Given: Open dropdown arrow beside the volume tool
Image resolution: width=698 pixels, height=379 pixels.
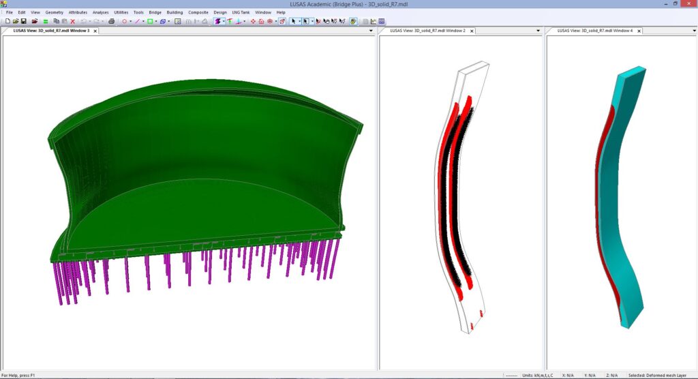Looking at the screenshot, I should click(169, 21).
